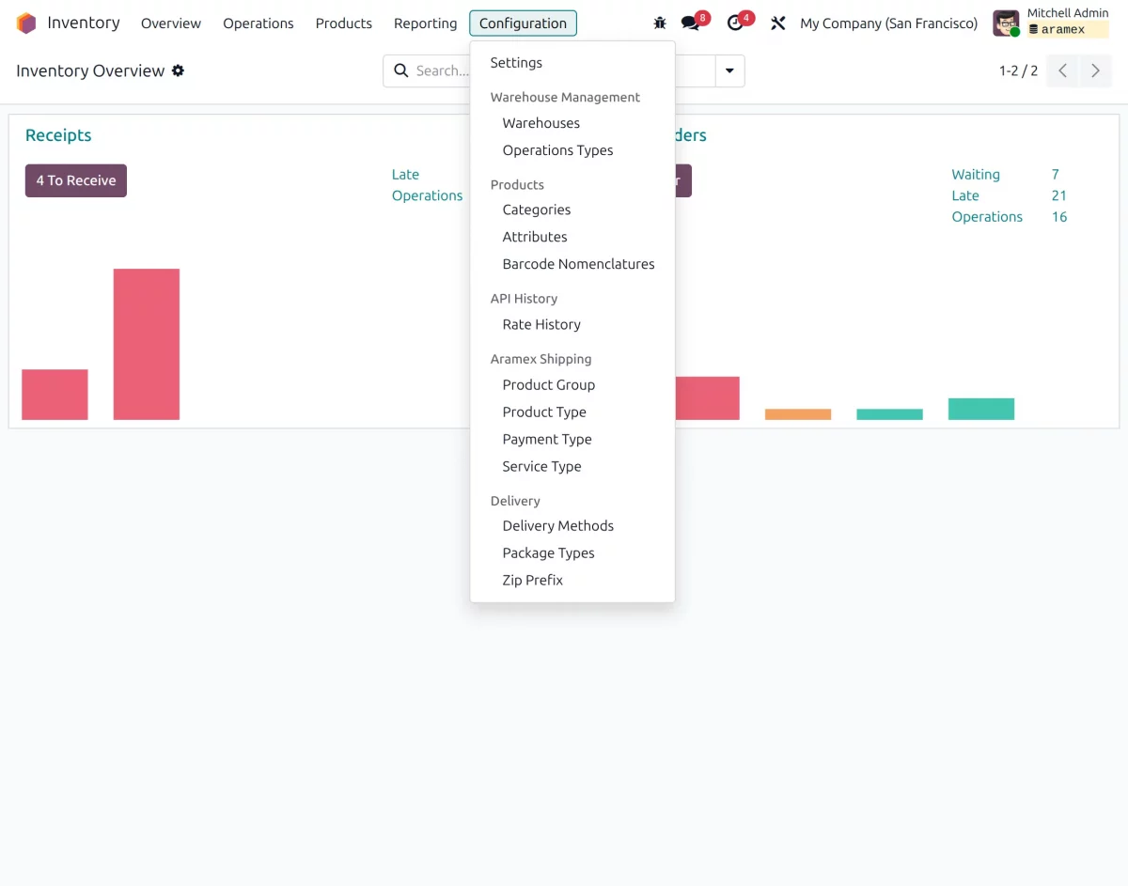Collapse the Configuration menu
The image size is (1128, 886).
click(x=523, y=23)
